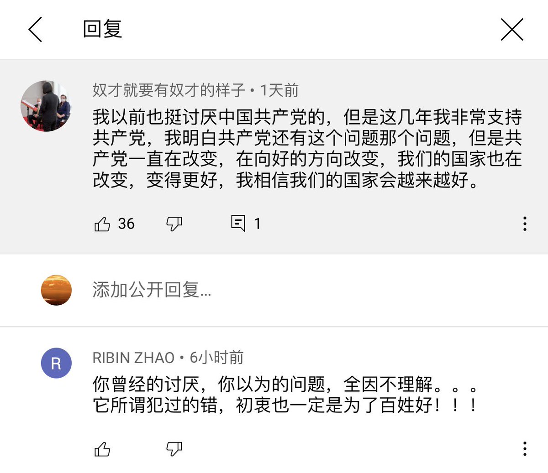
Task: Tap the 36 like count
Action: click(x=126, y=224)
